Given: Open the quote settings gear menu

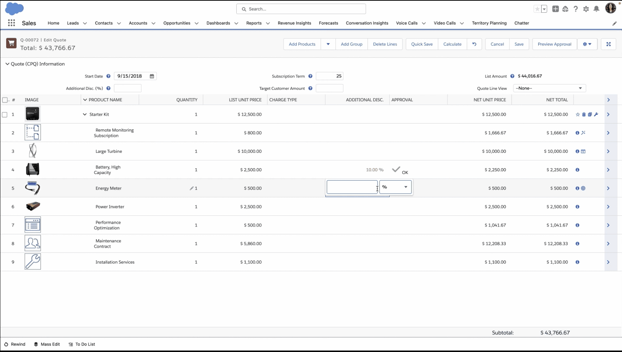Looking at the screenshot, I should 587,44.
